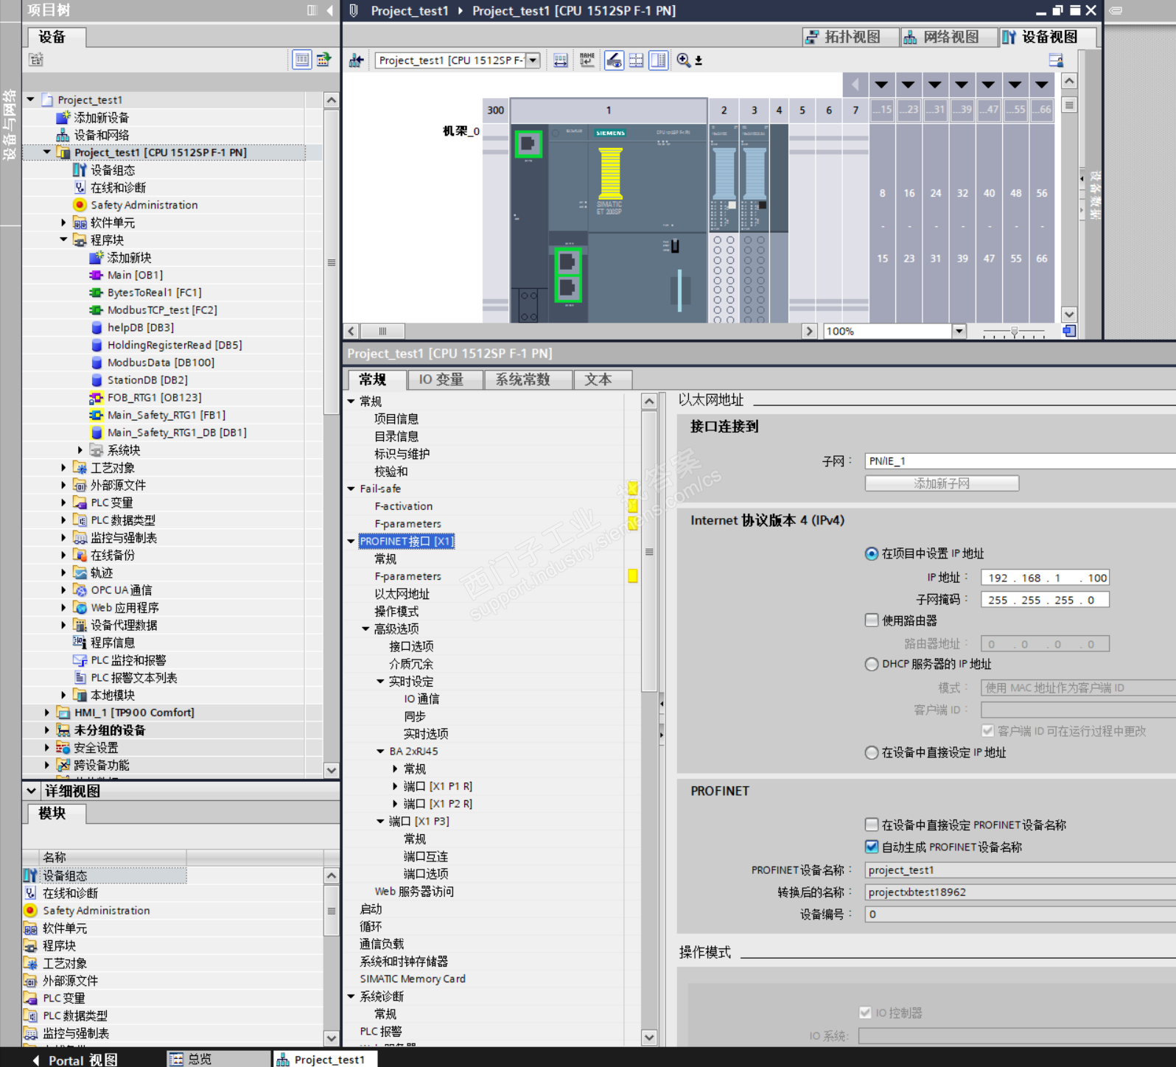This screenshot has height=1067, width=1176.
Task: Expand the 软件单元 tree node
Action: 63,223
